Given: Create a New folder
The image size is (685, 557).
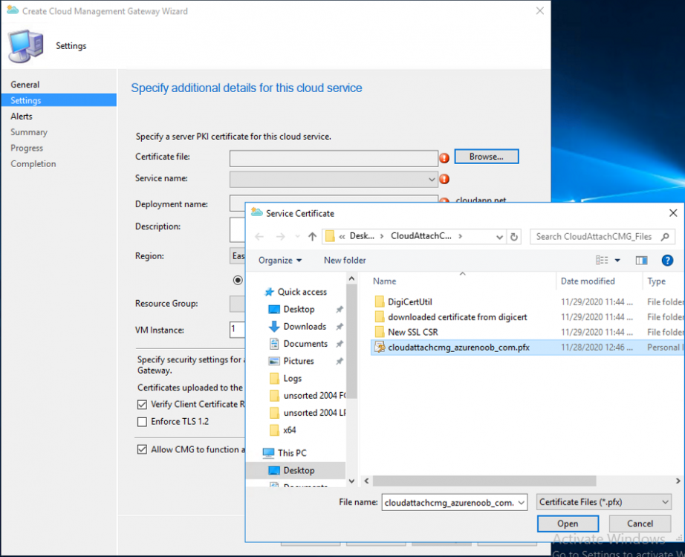Looking at the screenshot, I should pyautogui.click(x=345, y=261).
